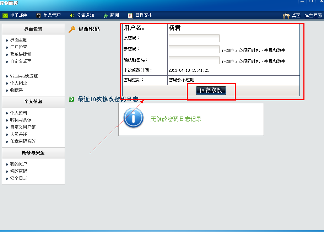Click the key icon beside 修改密码
The image size is (324, 232).
pyautogui.click(x=72, y=29)
